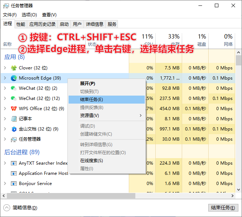Click the vertical scrollbar up arrow

point(238,52)
